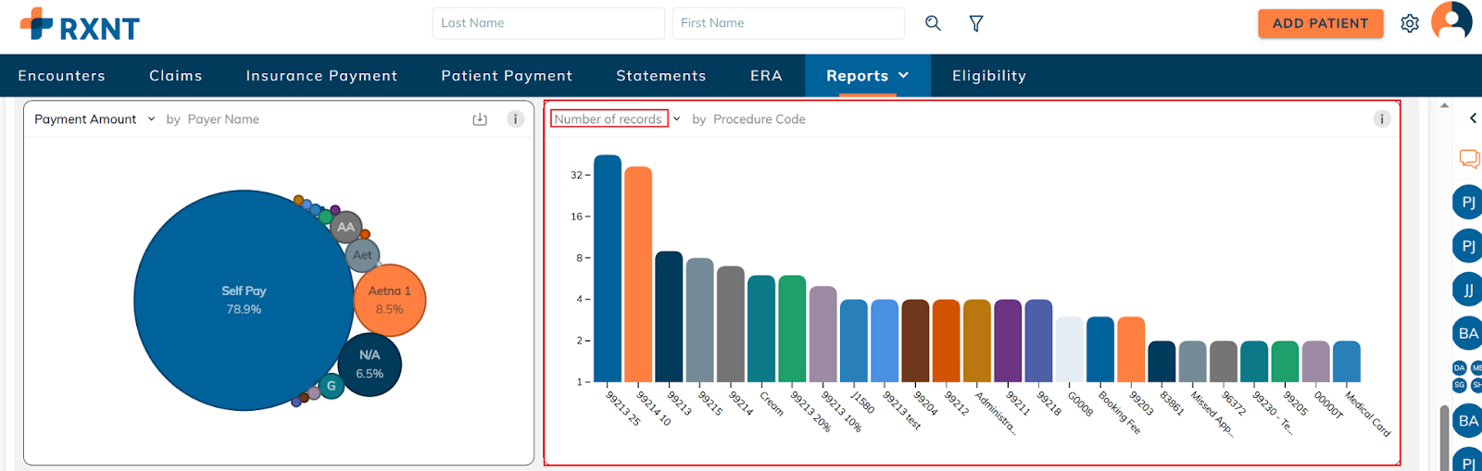Collapse the right sidebar arrow
The width and height of the screenshot is (1482, 471).
(x=1473, y=118)
